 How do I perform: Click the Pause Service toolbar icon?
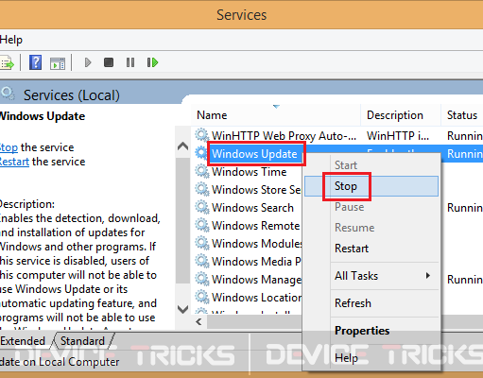(130, 62)
